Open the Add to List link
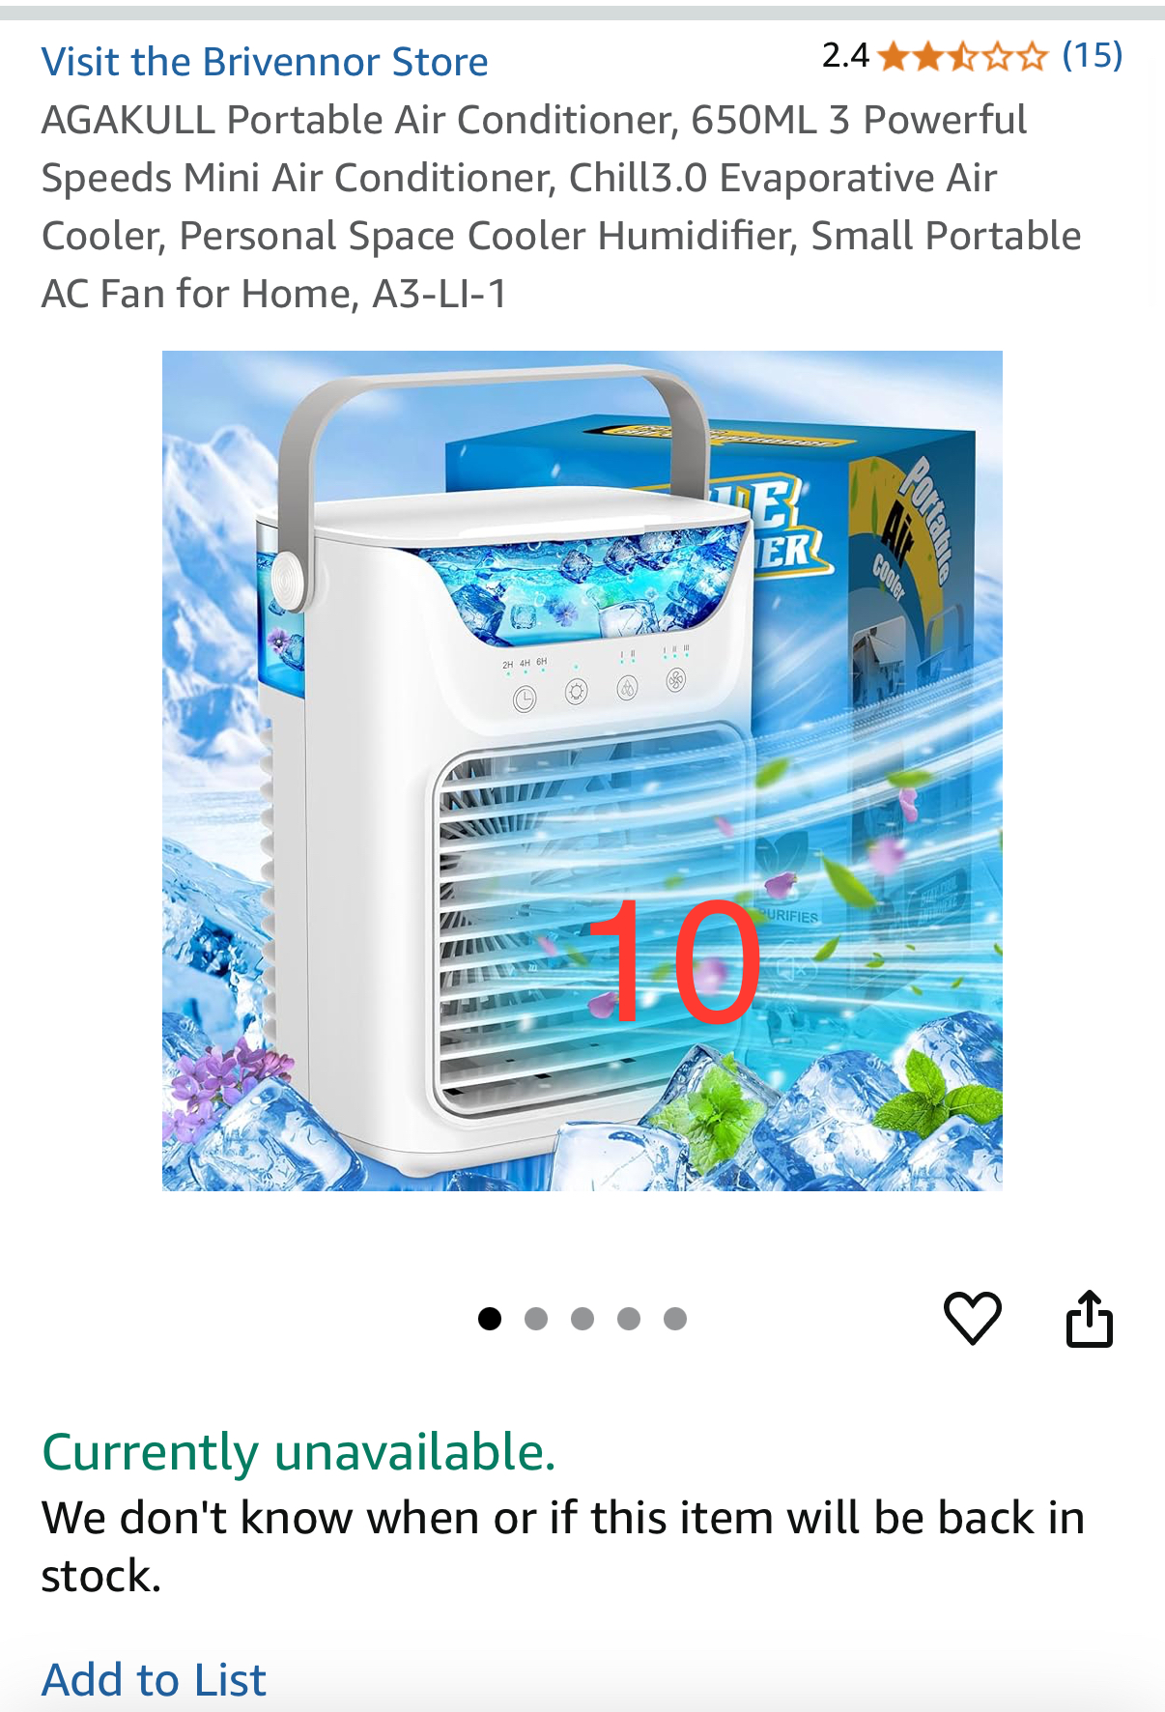 click(154, 1679)
